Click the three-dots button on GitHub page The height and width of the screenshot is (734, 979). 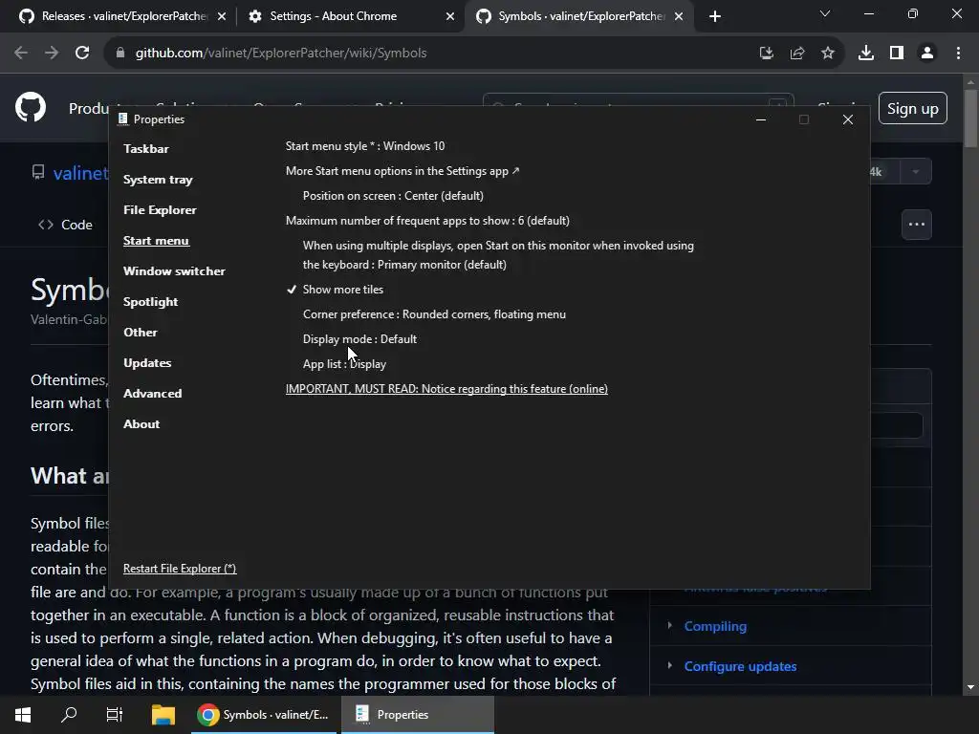917,224
